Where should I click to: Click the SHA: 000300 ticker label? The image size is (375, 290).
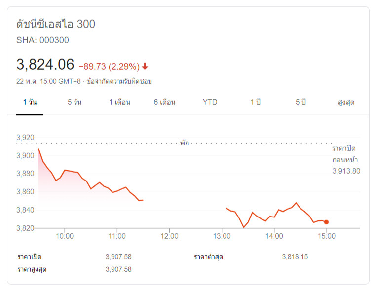pos(42,40)
